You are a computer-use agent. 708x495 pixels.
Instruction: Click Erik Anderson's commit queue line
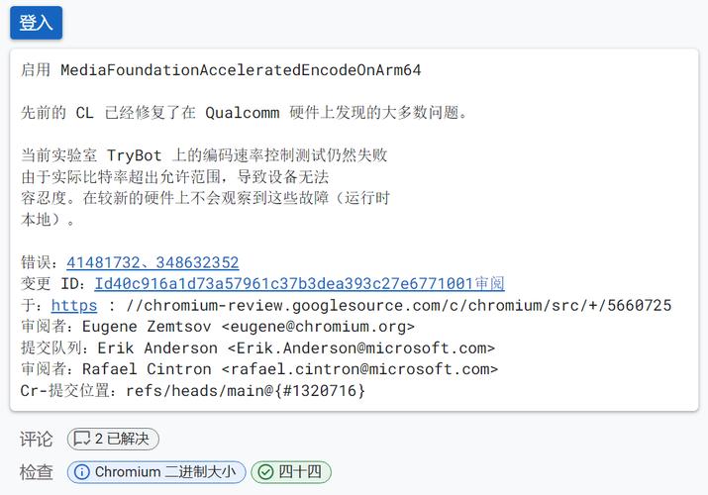[257, 348]
